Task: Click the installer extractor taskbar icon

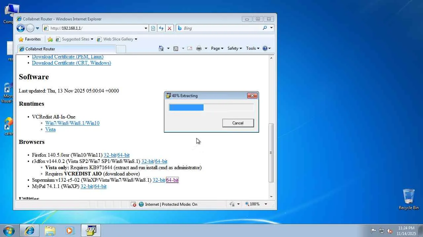Action: coord(91,230)
